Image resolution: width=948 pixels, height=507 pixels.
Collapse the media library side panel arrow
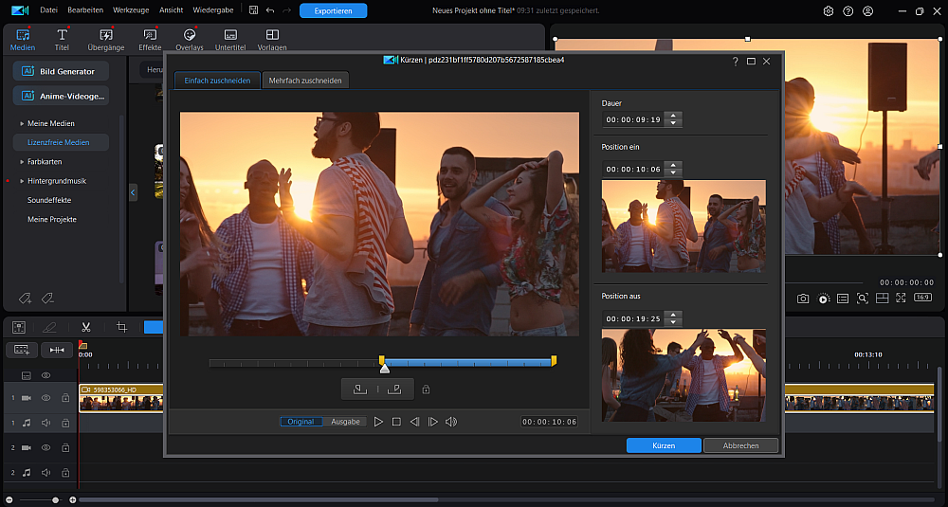[x=133, y=192]
